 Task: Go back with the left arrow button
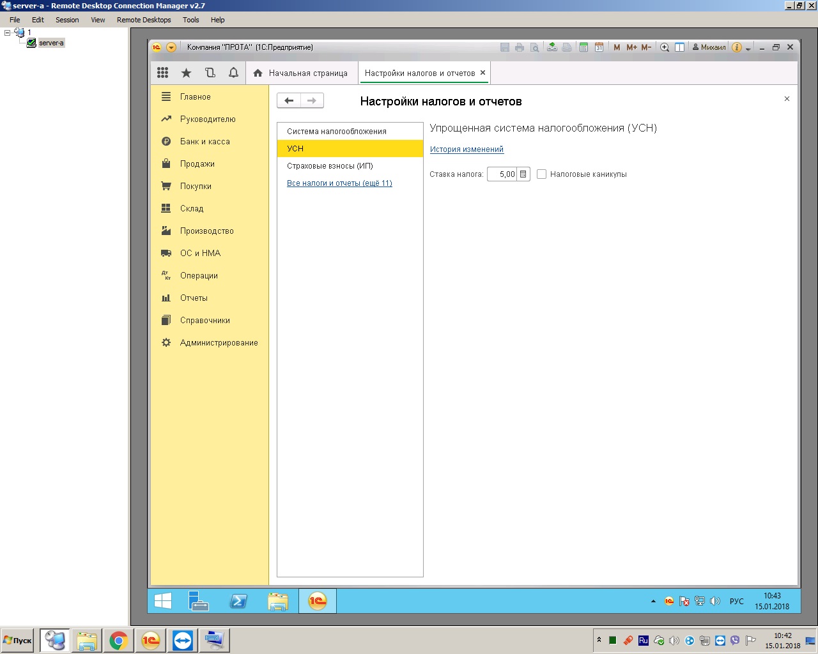(289, 100)
